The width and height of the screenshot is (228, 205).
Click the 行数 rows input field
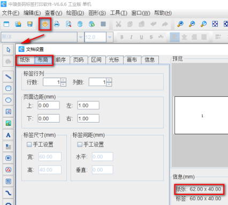[x=52, y=82]
